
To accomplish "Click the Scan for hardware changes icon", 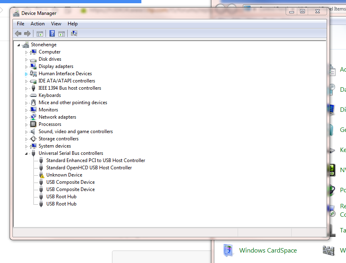I will coord(74,33).
